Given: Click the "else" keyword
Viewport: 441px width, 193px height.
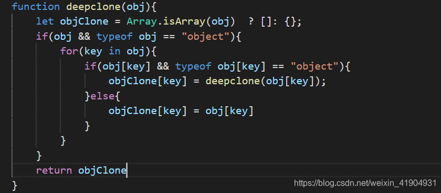Looking at the screenshot, I should point(102,96).
